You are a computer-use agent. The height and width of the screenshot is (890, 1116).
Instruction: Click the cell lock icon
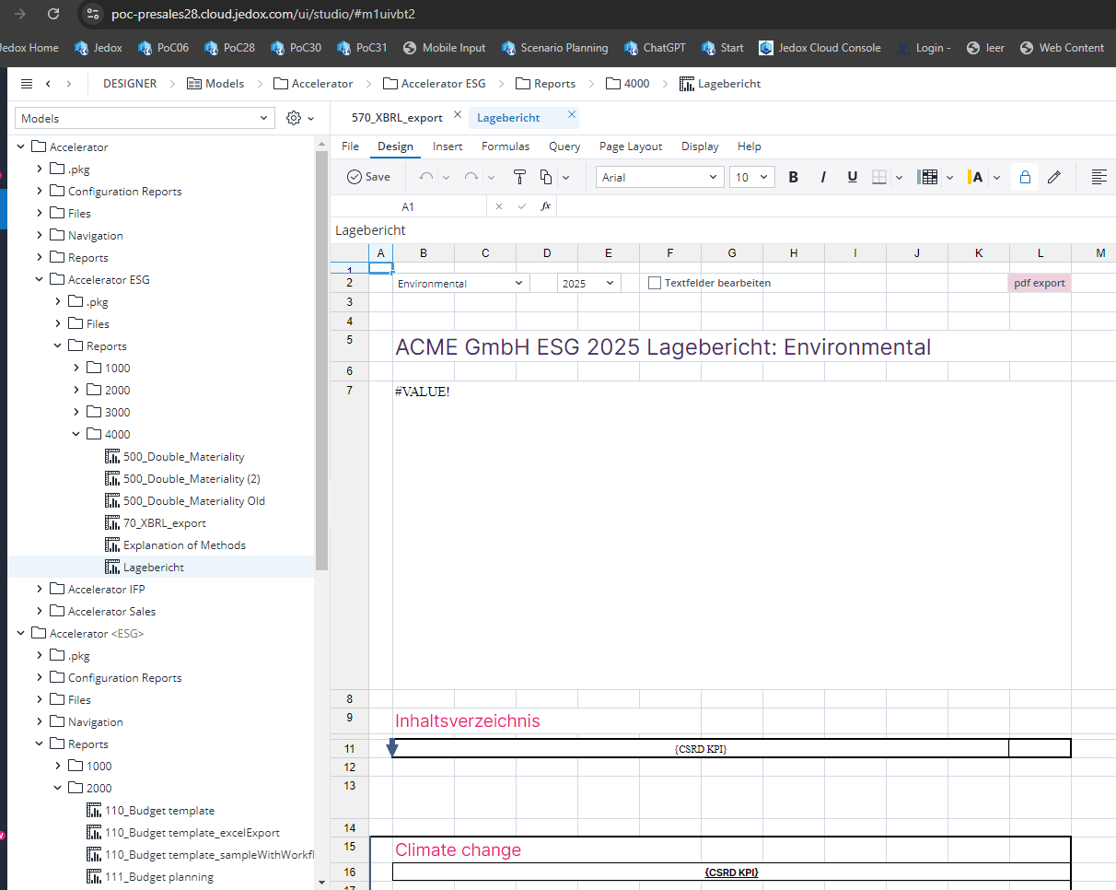(x=1024, y=177)
